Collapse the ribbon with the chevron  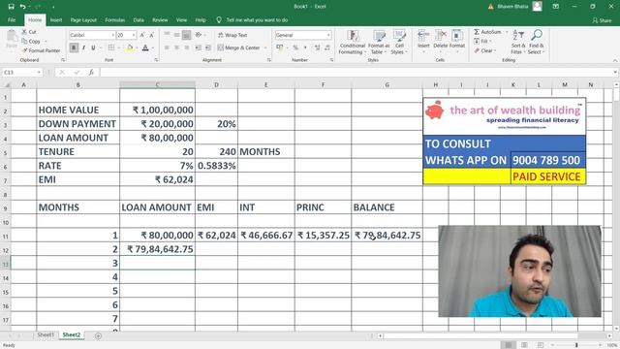pos(615,60)
